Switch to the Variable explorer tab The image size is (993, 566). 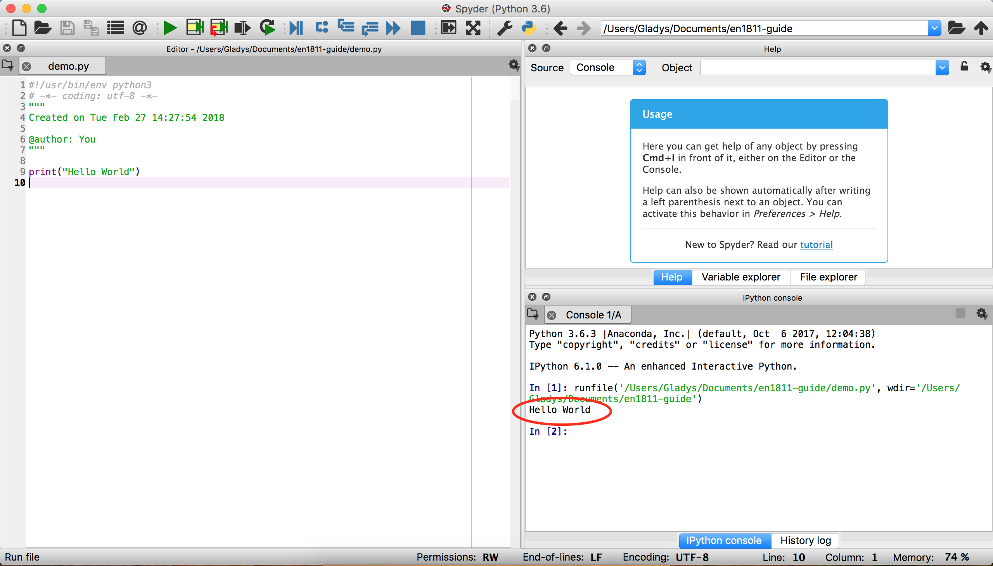pos(740,277)
